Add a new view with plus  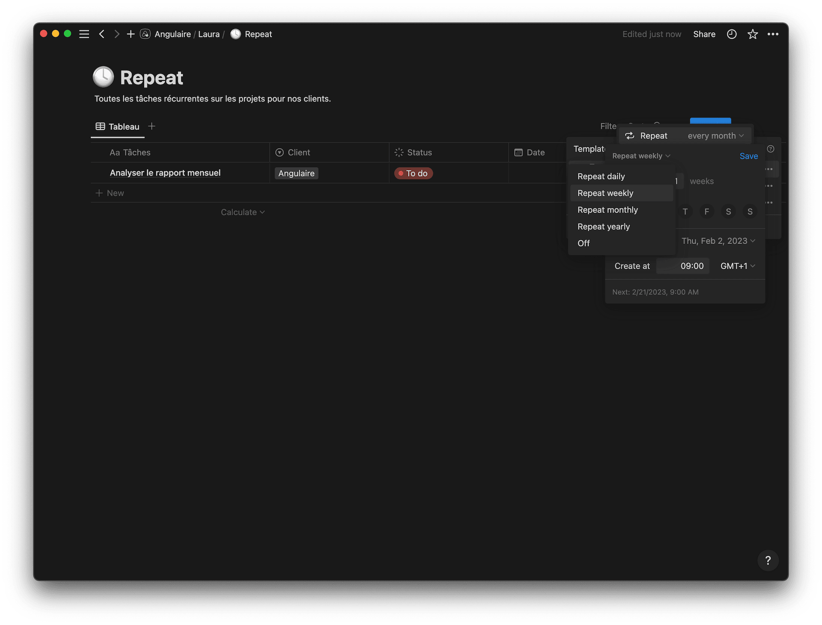152,126
